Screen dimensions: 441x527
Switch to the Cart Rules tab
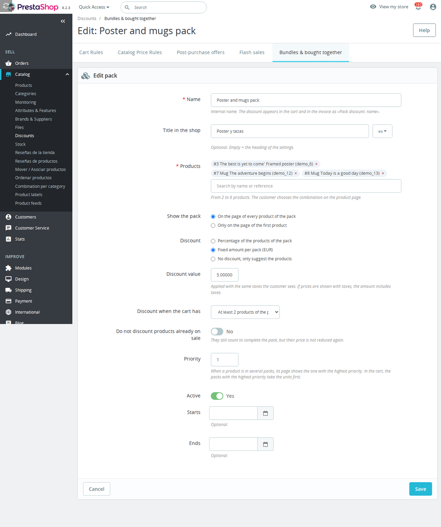tap(91, 53)
